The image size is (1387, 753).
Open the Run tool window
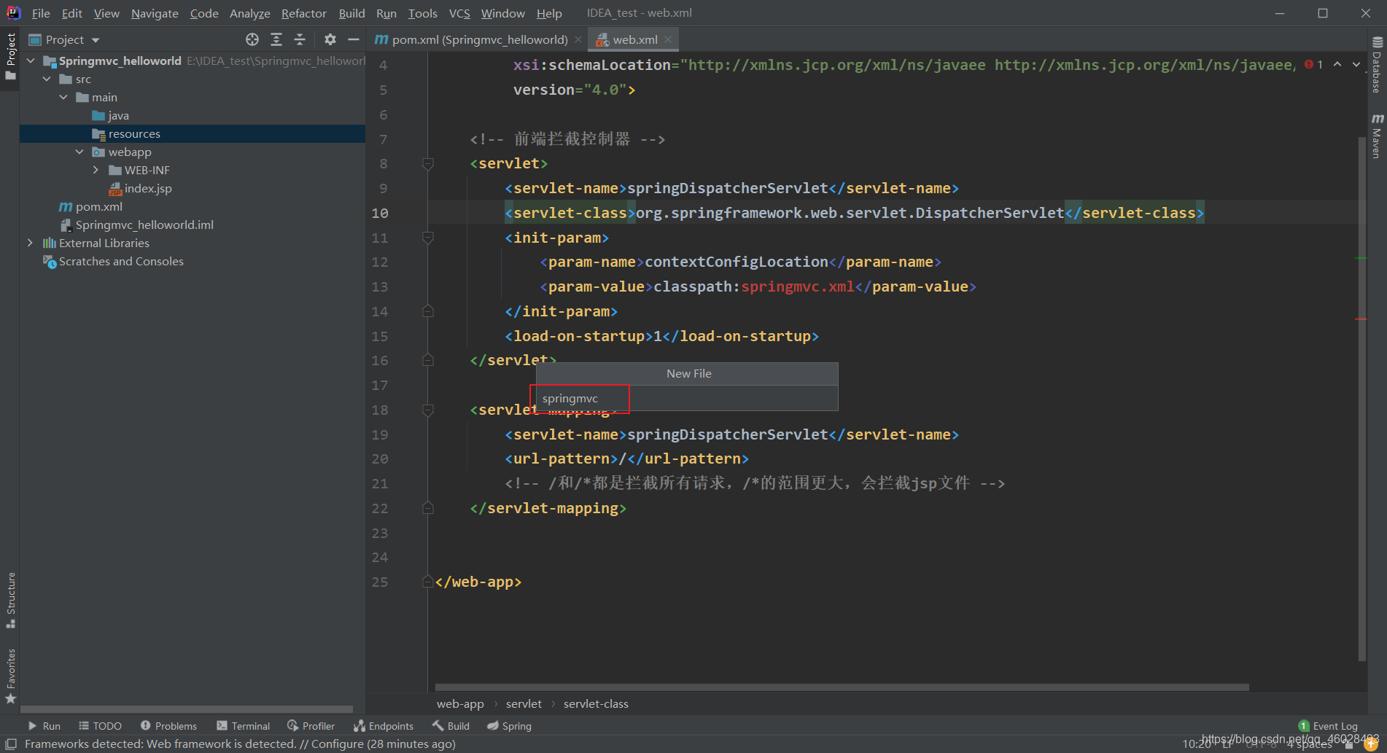point(44,726)
